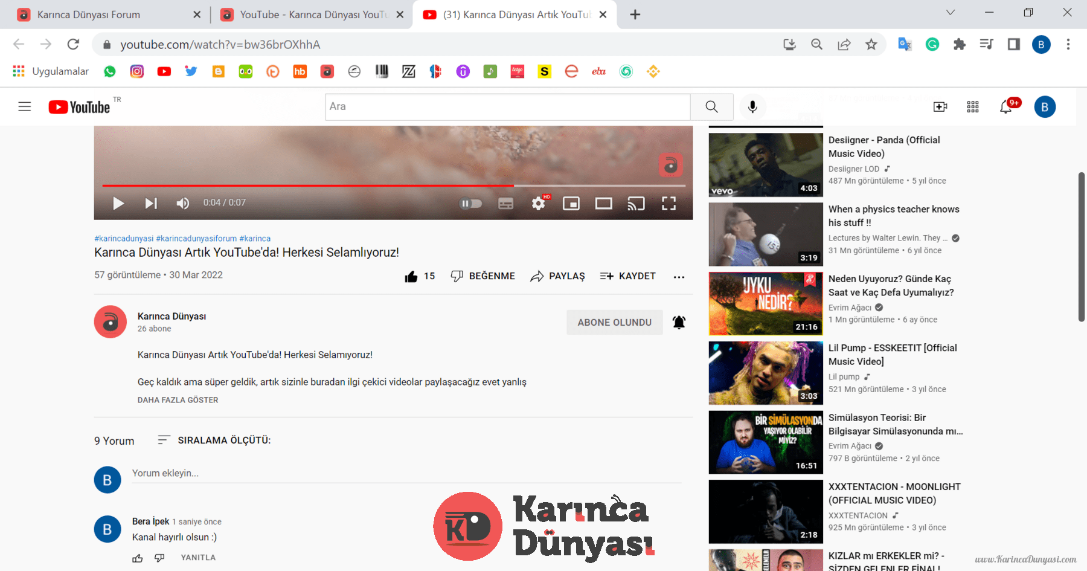Toggle channel notification bell
1087x571 pixels.
click(x=679, y=323)
